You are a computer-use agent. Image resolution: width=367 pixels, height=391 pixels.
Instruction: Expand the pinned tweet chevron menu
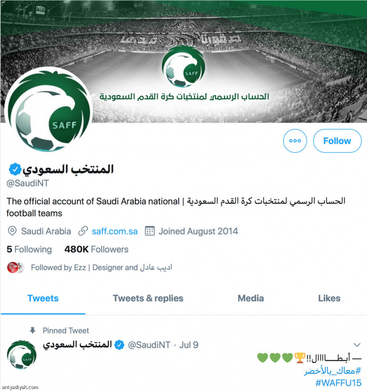pyautogui.click(x=357, y=345)
